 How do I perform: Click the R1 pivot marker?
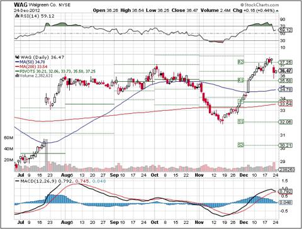click(241, 80)
